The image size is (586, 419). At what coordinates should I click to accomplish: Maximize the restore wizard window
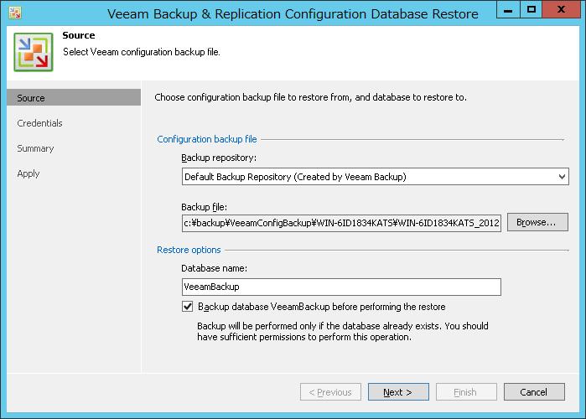[531, 10]
